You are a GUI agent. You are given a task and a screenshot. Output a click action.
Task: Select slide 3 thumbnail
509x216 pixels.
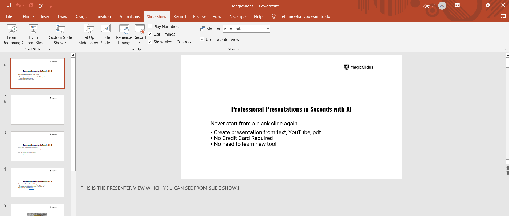pos(38,146)
